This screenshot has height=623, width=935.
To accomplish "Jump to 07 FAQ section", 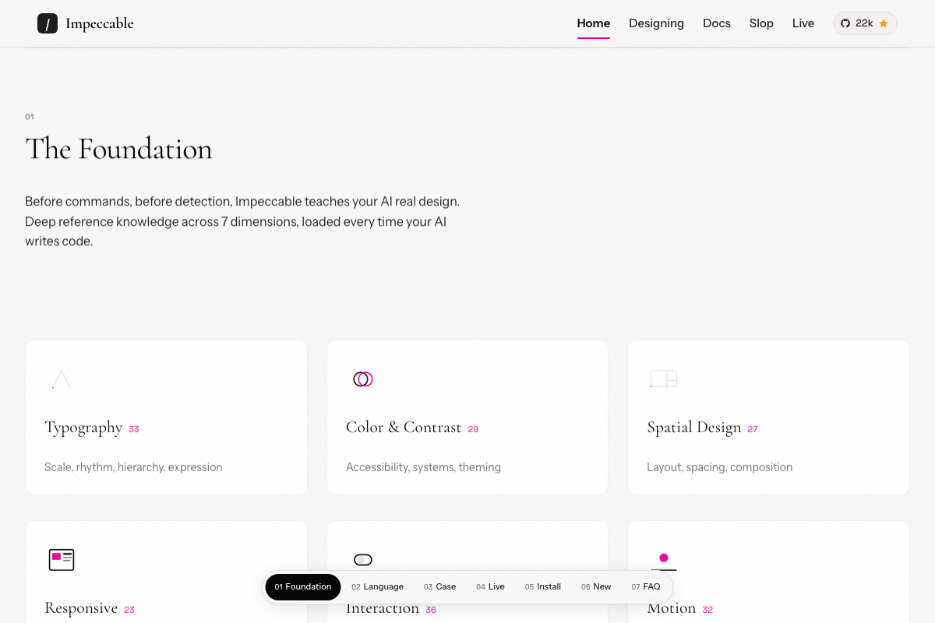I will [646, 587].
